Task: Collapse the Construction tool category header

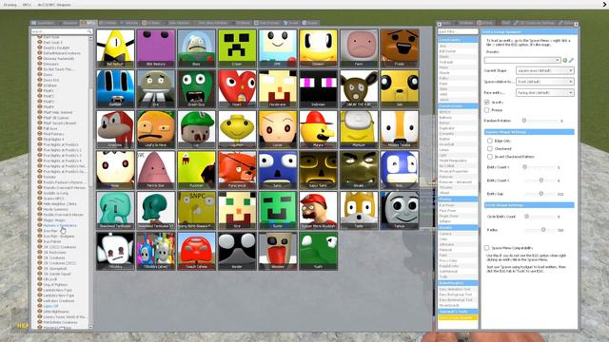Action: [x=458, y=105]
